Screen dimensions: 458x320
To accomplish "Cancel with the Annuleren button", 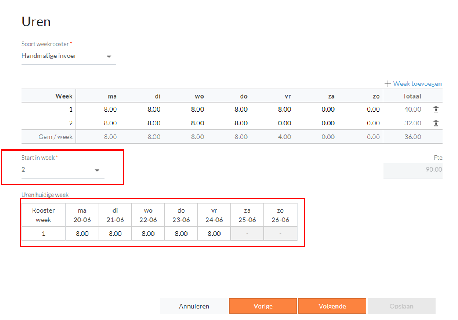I will (194, 306).
